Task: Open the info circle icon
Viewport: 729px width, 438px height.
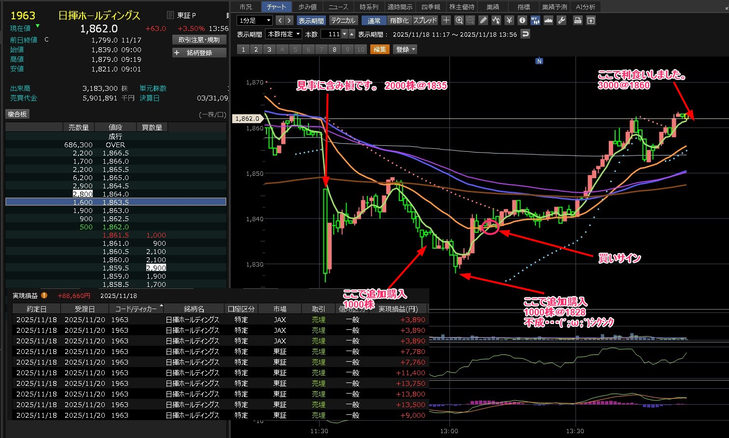Action: click(x=522, y=20)
